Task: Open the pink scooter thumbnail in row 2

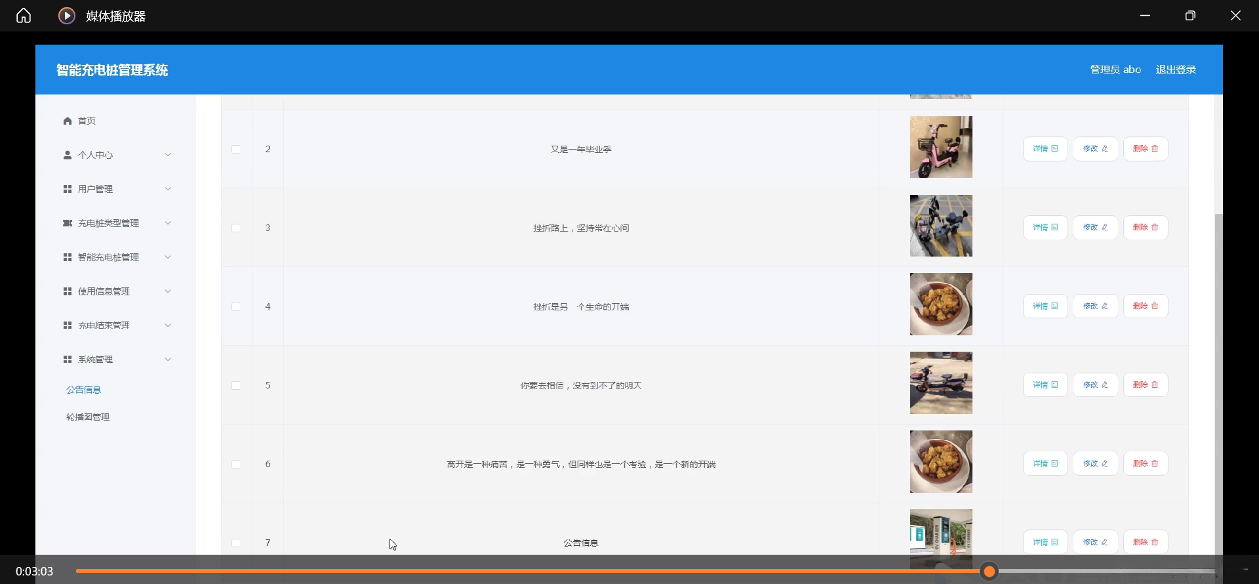Action: [x=941, y=147]
